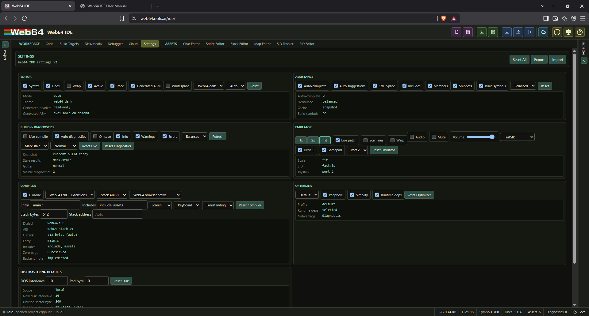The width and height of the screenshot is (589, 316).
Task: Open a new browser tab
Action: click(157, 6)
